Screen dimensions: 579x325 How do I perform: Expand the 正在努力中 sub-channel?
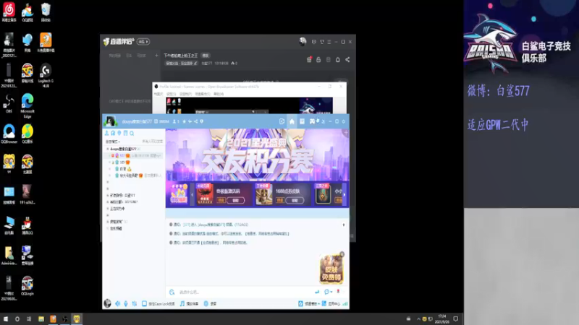click(108, 209)
